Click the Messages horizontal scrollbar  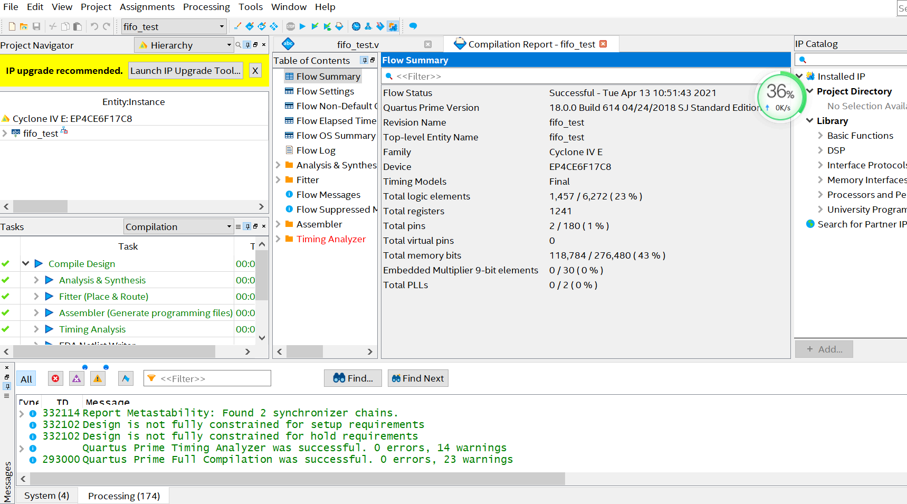coord(297,479)
